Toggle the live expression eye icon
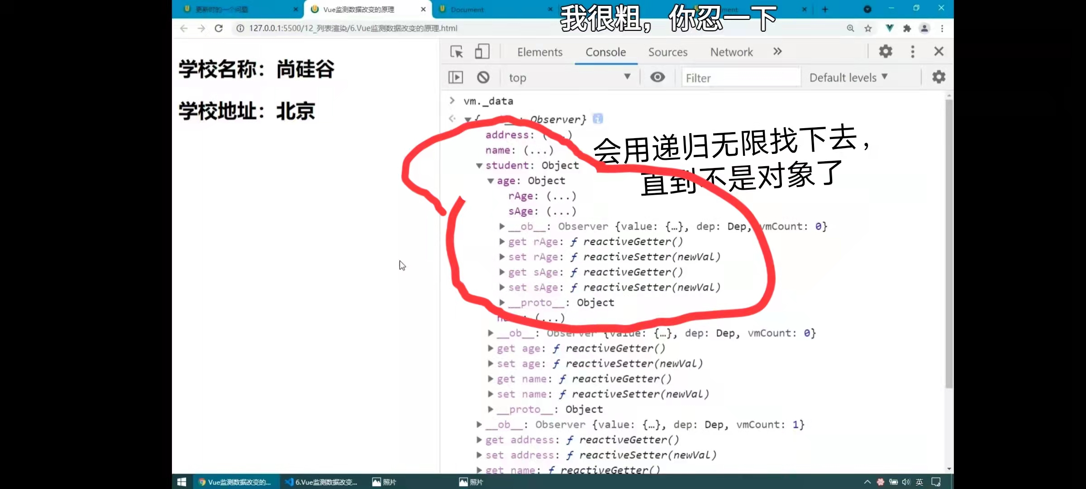Screen dimensions: 1086x489 657,77
